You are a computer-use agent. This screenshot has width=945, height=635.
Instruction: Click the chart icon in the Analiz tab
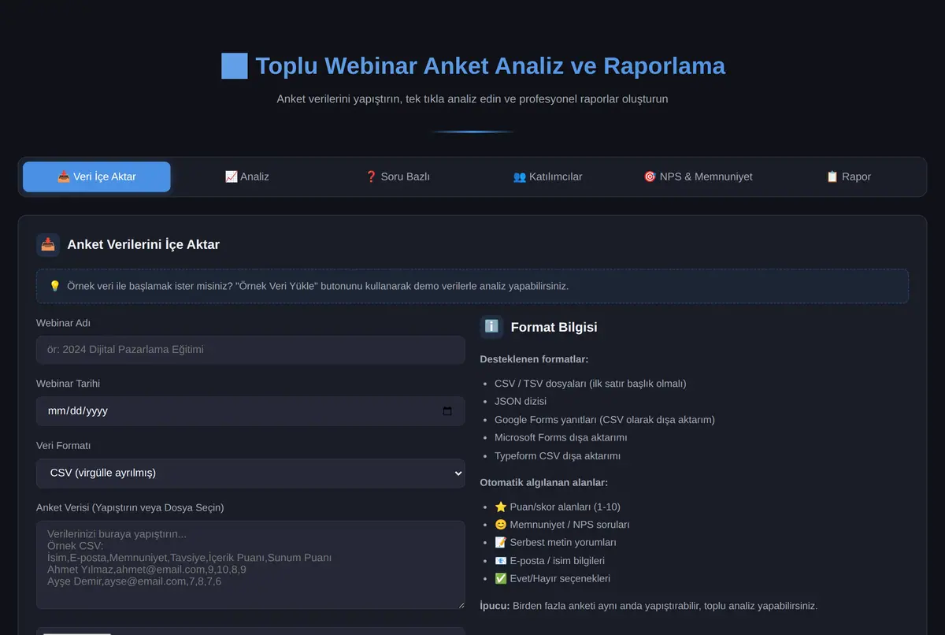click(231, 176)
